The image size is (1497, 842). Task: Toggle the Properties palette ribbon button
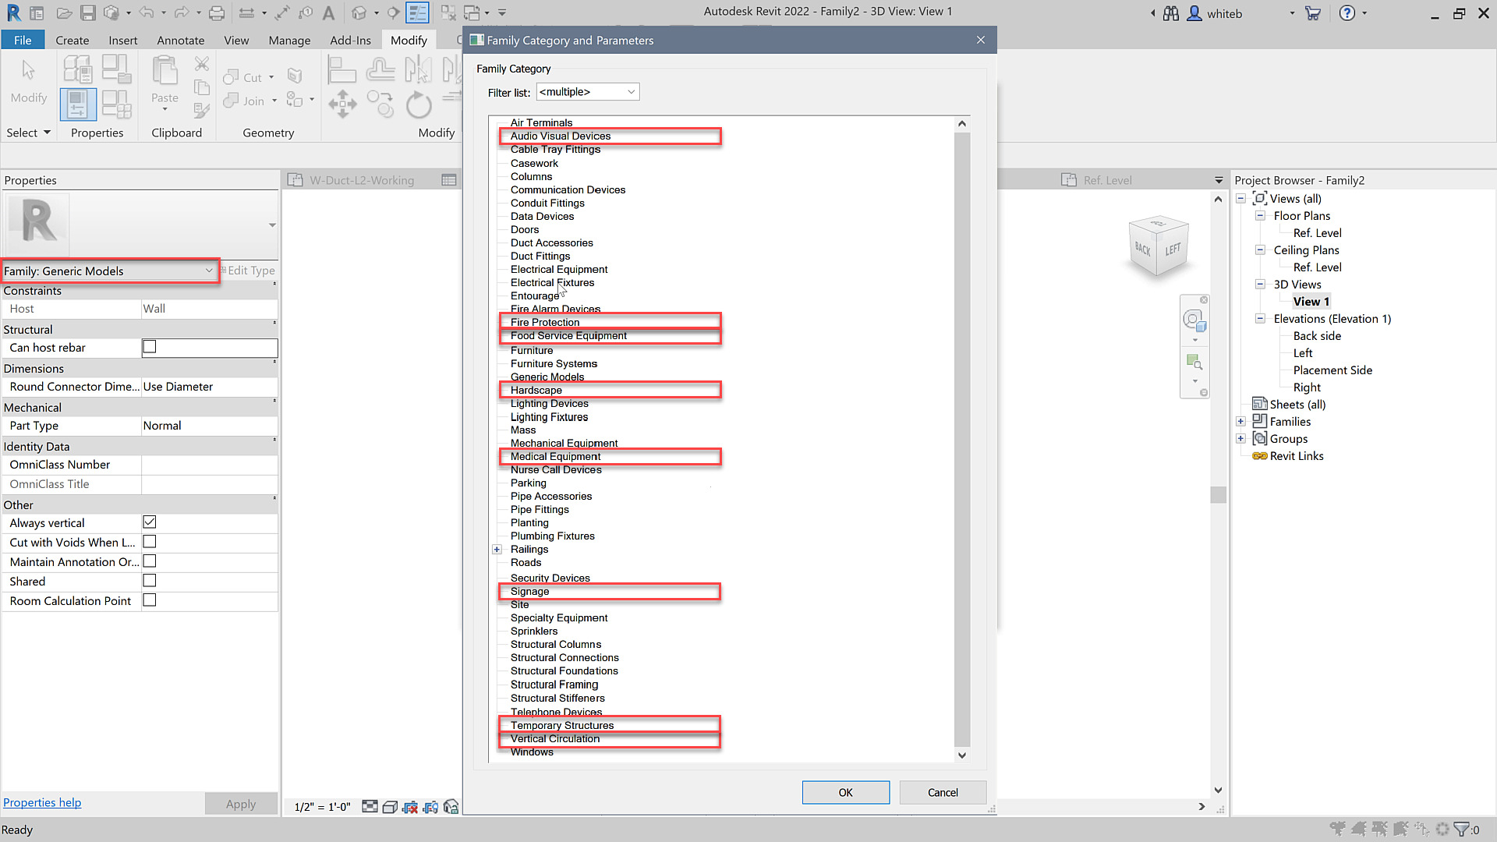coord(77,104)
